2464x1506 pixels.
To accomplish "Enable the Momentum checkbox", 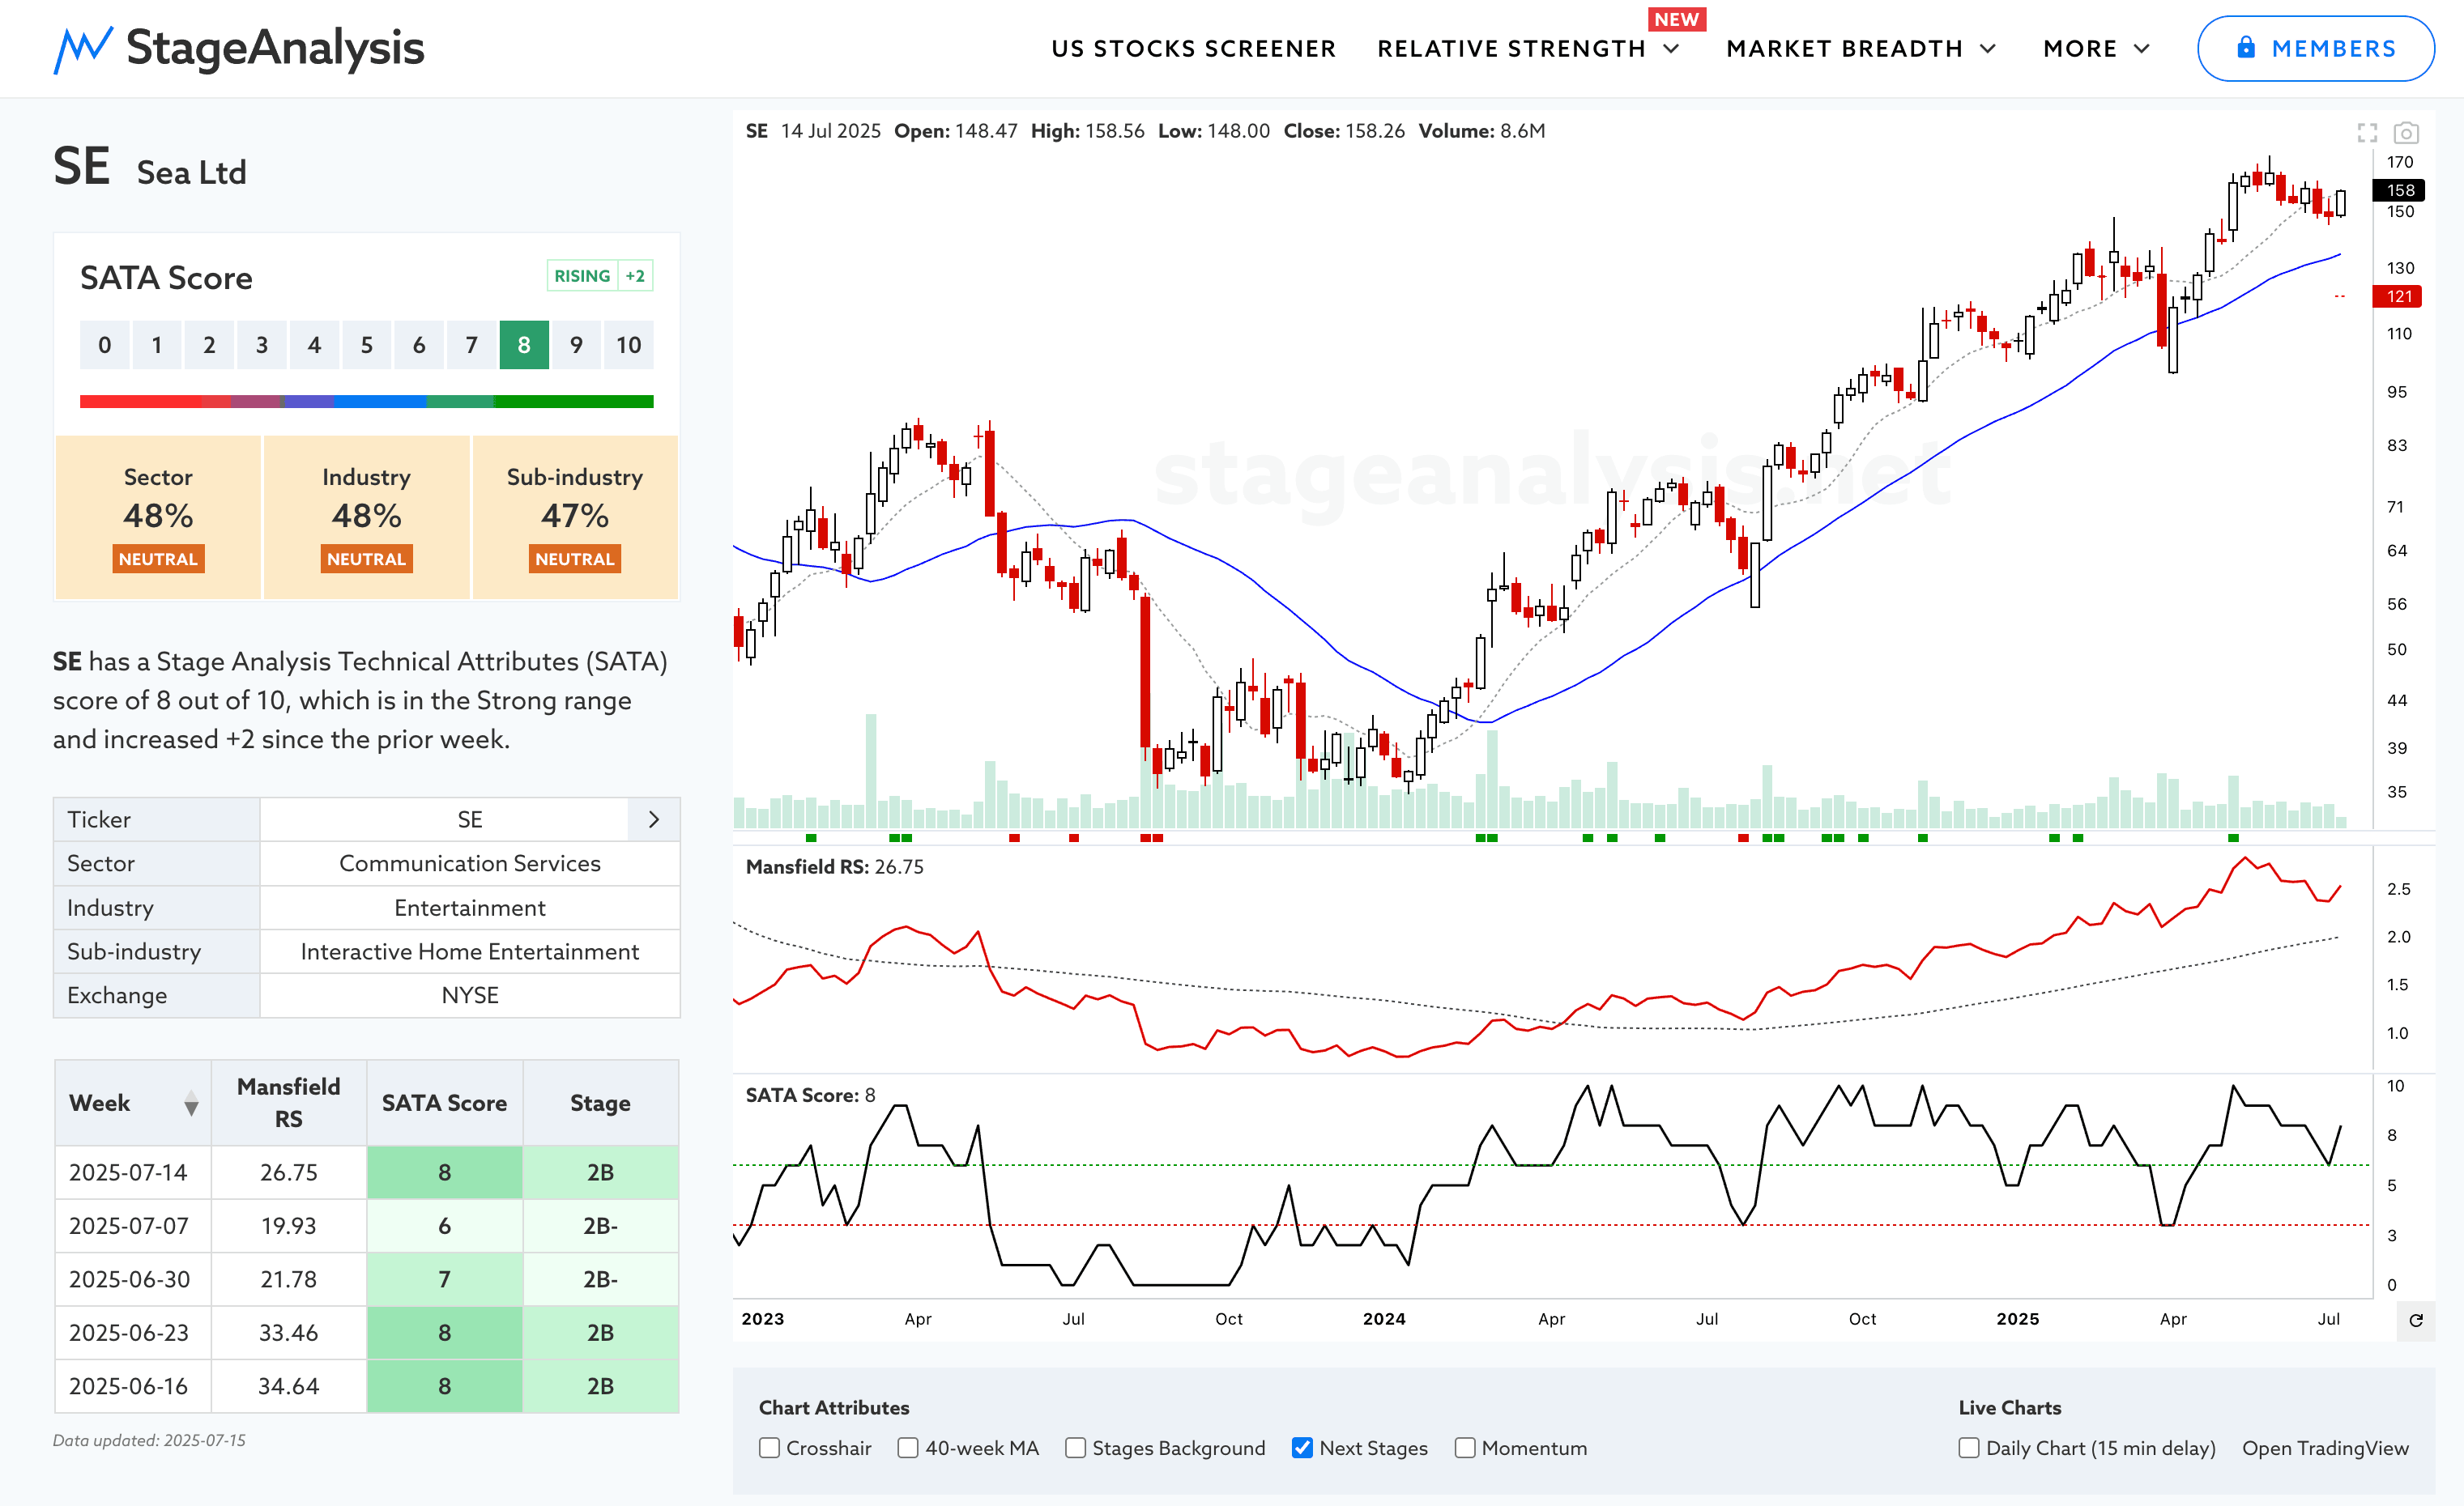I will [1465, 1448].
